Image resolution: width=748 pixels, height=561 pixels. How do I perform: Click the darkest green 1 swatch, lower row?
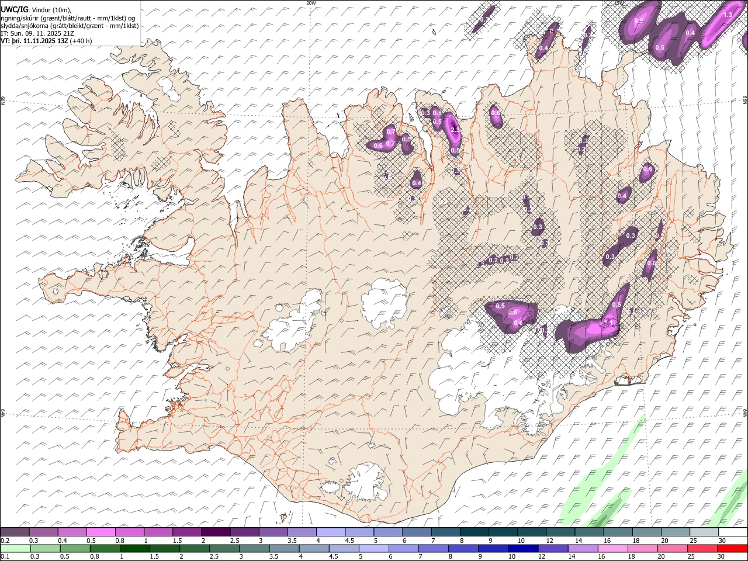pyautogui.click(x=135, y=548)
